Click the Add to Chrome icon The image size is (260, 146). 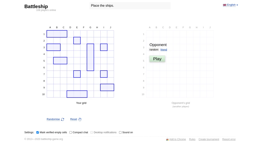(167, 139)
